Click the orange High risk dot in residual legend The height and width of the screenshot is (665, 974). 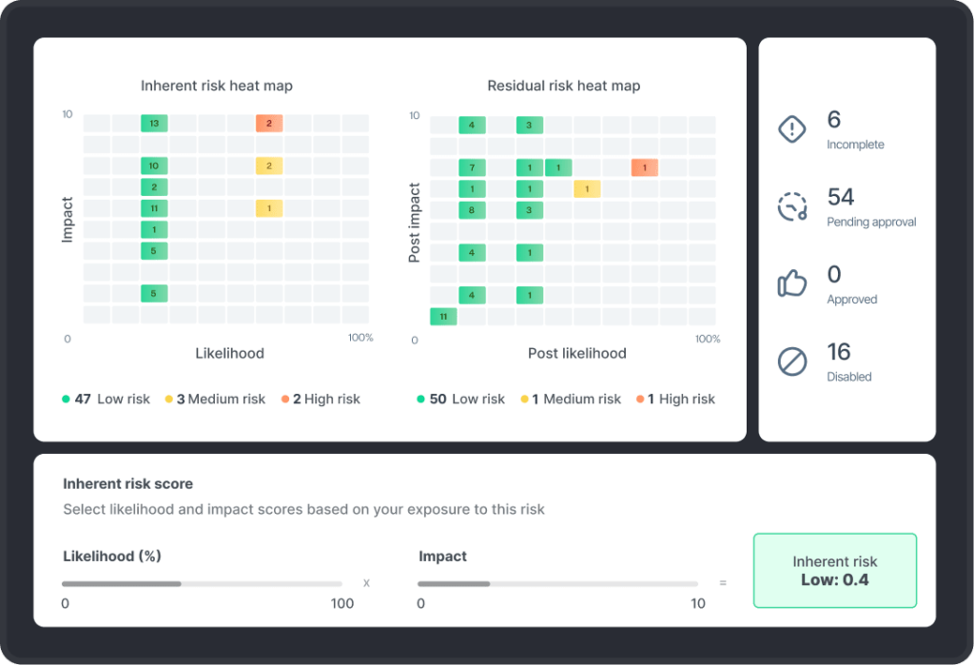(x=640, y=400)
